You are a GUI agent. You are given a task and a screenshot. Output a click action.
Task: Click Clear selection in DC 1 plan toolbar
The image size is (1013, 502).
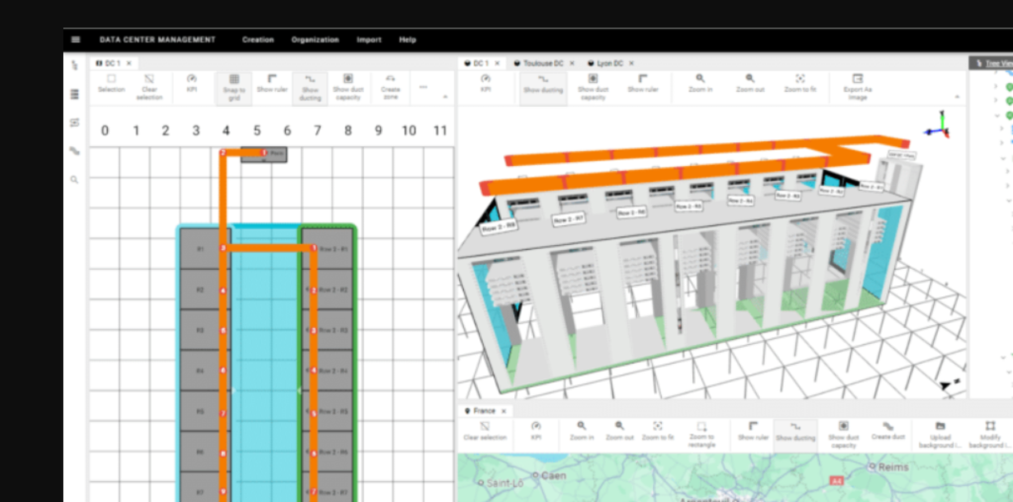click(149, 87)
